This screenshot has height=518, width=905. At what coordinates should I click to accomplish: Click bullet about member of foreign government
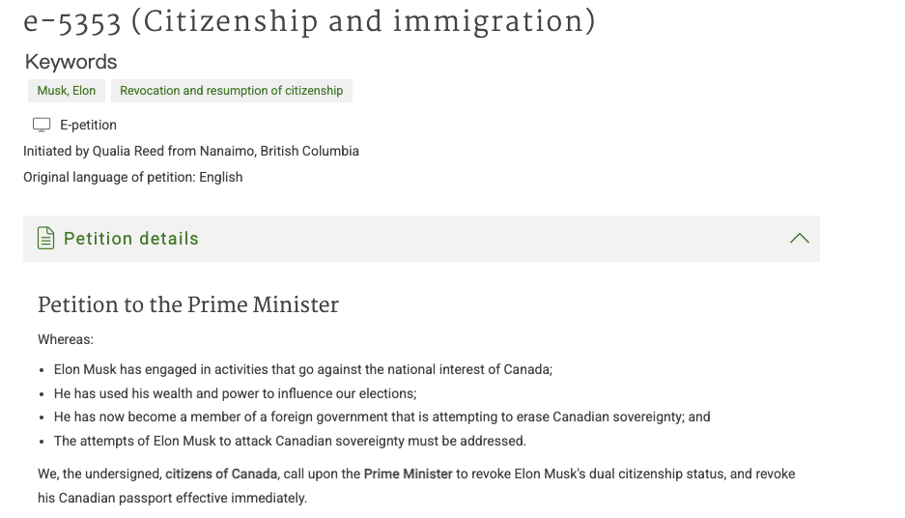(382, 417)
